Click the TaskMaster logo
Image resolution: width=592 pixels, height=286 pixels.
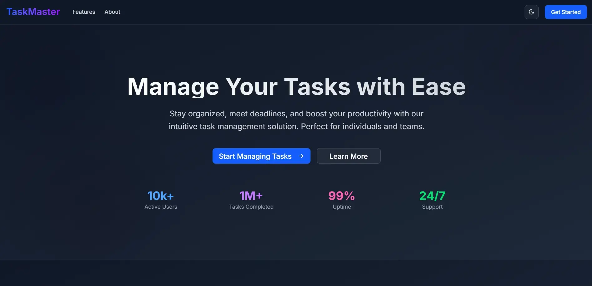tap(33, 12)
